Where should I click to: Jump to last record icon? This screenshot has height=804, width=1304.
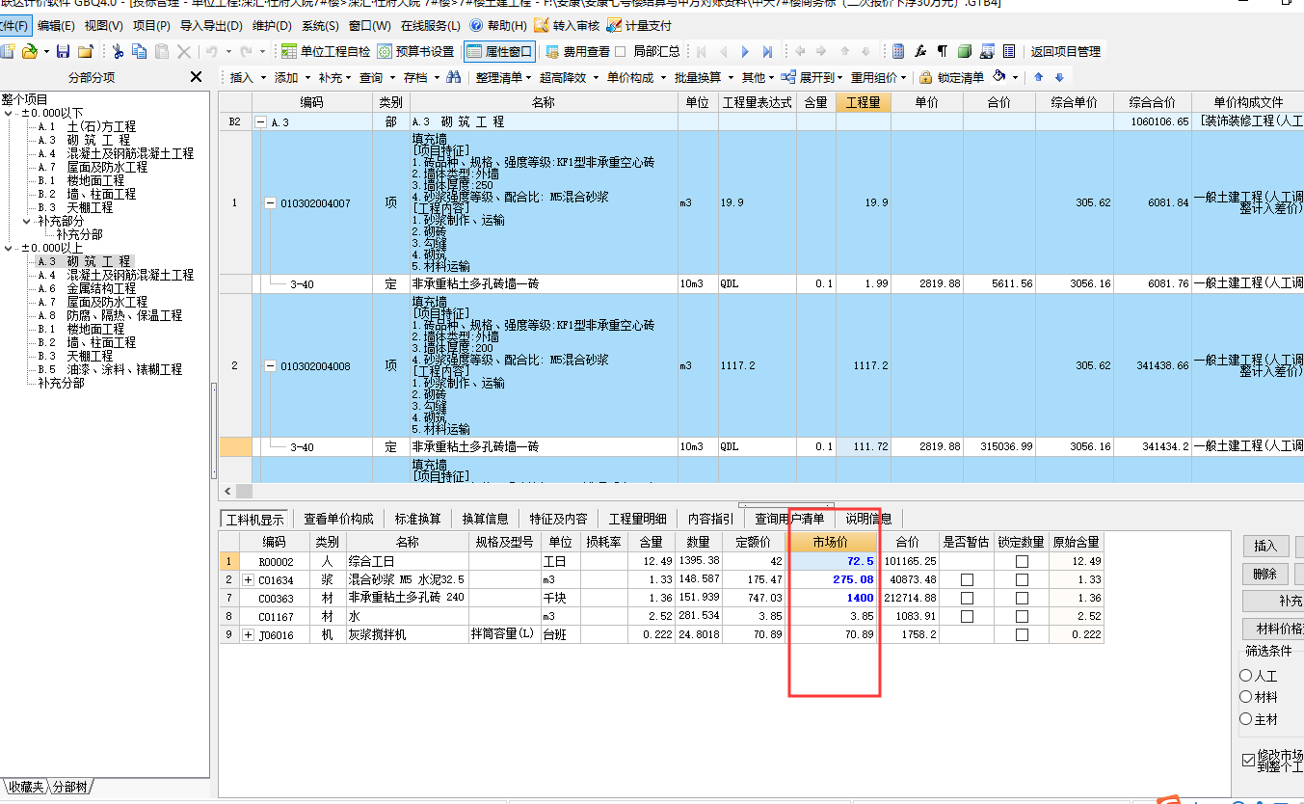coord(767,51)
